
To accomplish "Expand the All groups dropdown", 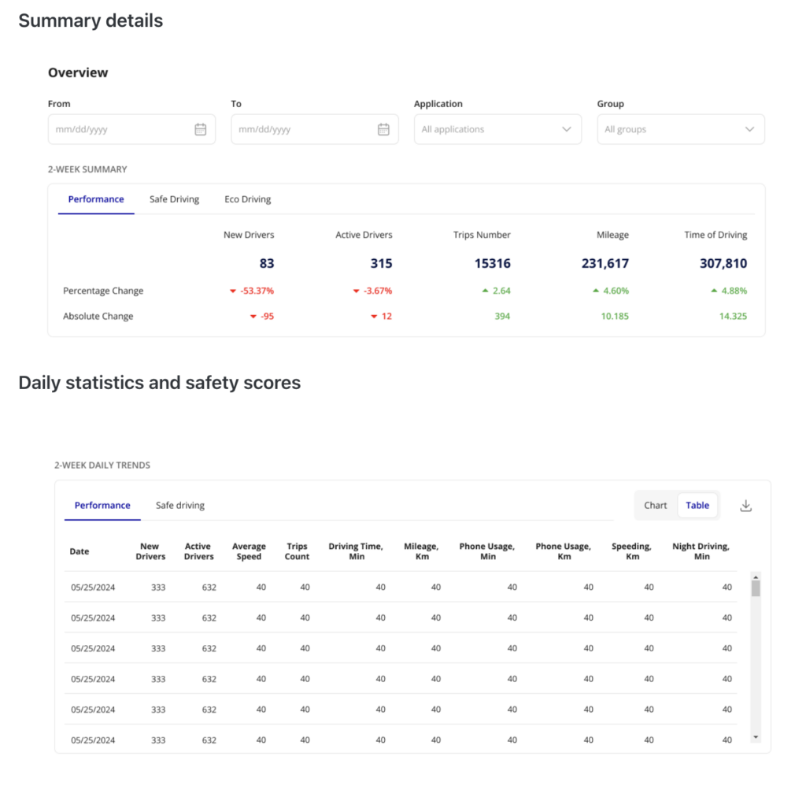I will 681,129.
